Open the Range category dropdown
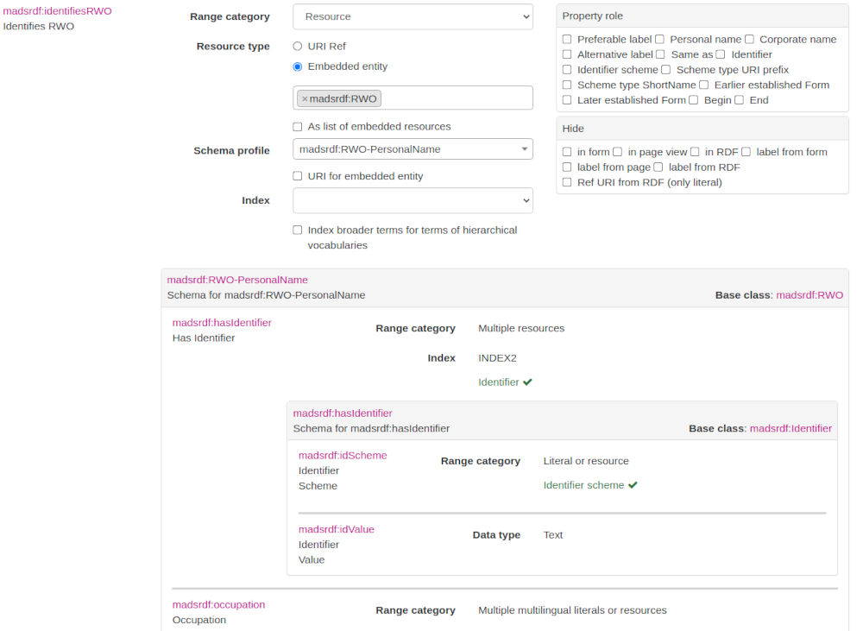The width and height of the screenshot is (863, 631). pos(413,16)
